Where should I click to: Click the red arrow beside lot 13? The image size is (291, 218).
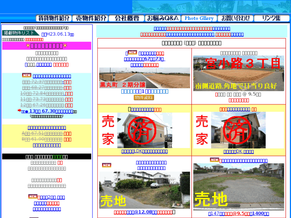19,110
